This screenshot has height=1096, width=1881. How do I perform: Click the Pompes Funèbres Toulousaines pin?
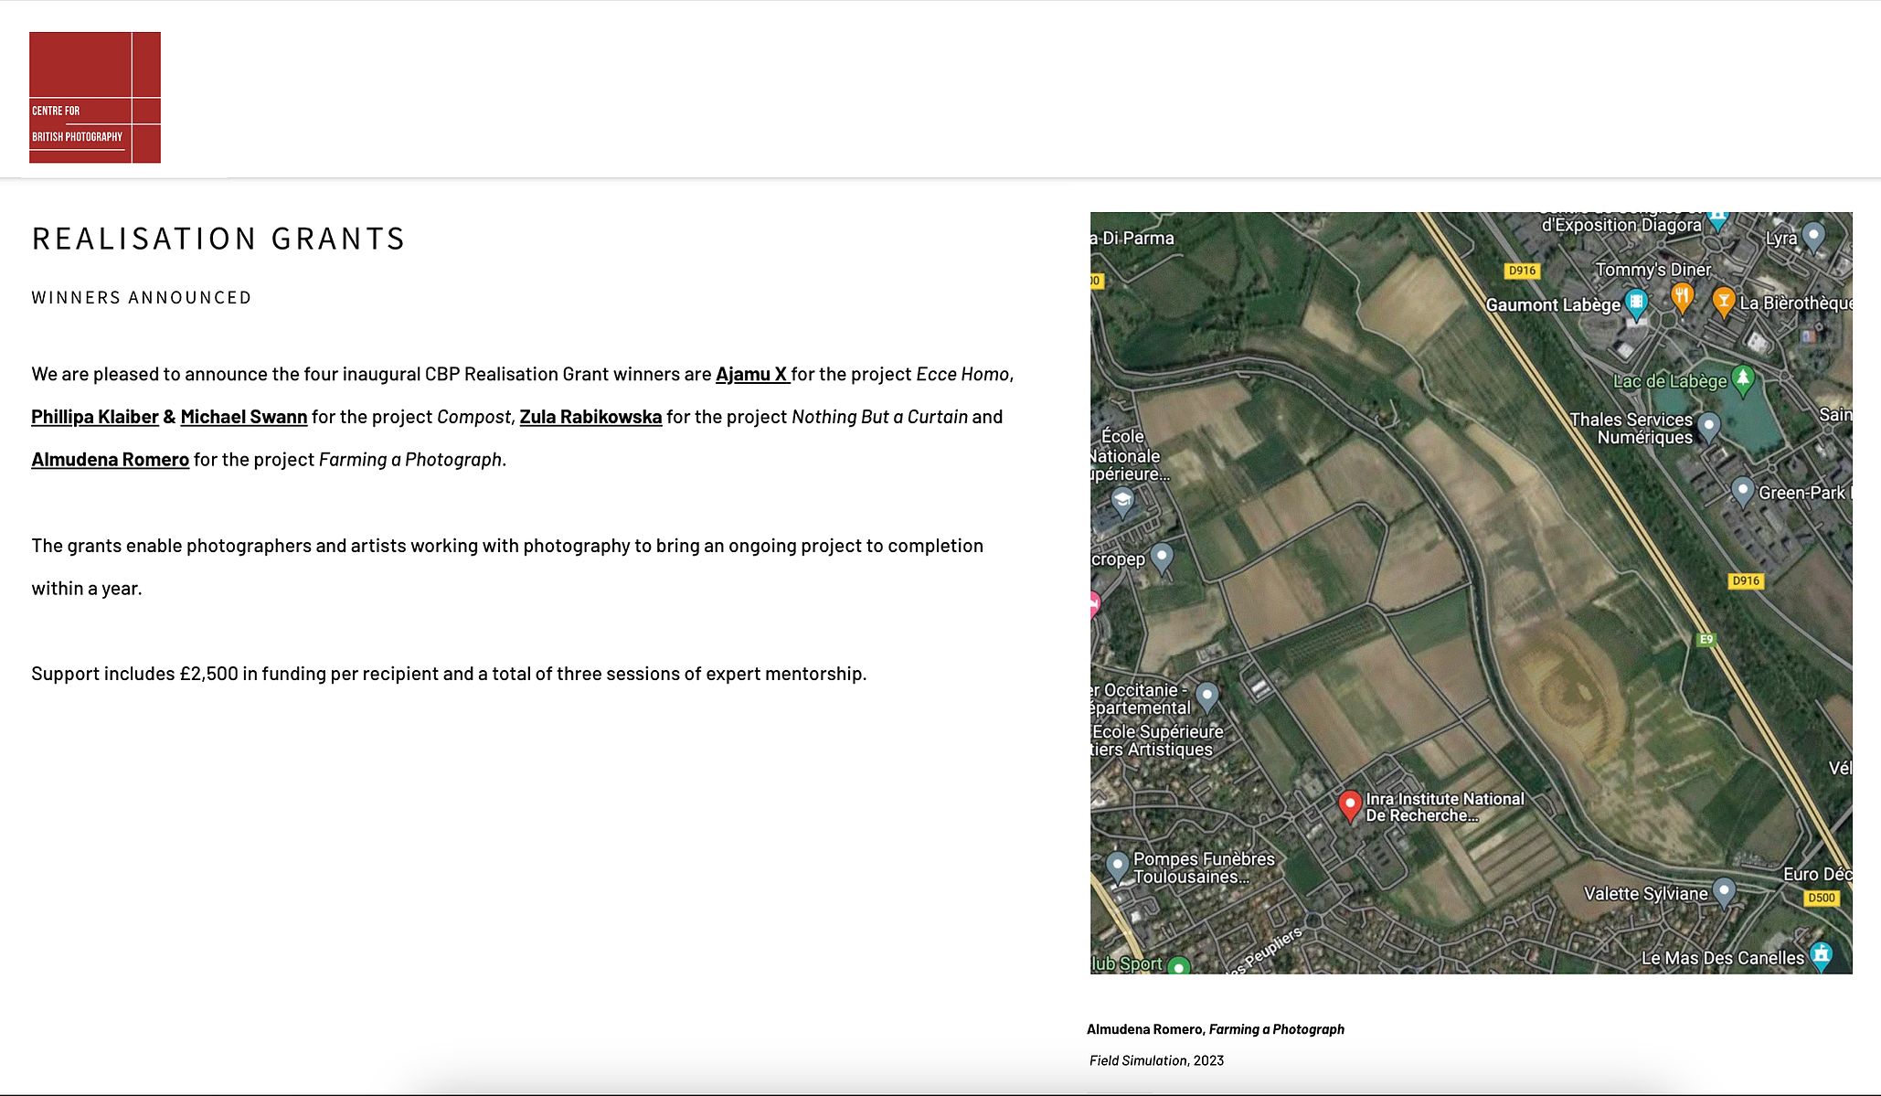[1117, 867]
